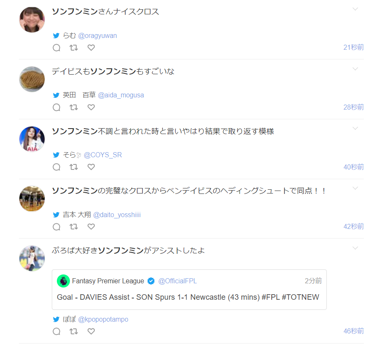Viewport: 382px width, 344px height.
Task: Open the Fantasy Premier League quoted tweet
Action: tap(189, 290)
